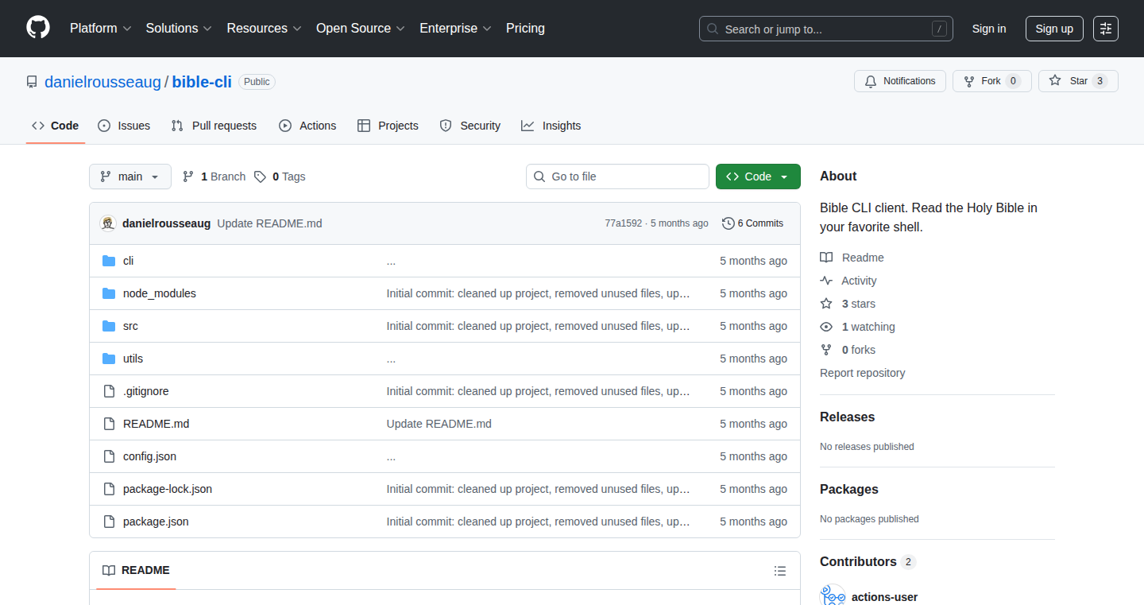The image size is (1144, 605).
Task: Expand the Resources menu
Action: (264, 29)
